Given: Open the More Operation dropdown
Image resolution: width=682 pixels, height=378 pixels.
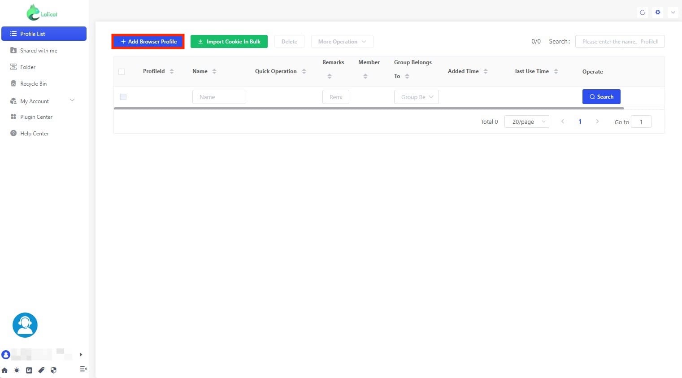Looking at the screenshot, I should (x=342, y=41).
